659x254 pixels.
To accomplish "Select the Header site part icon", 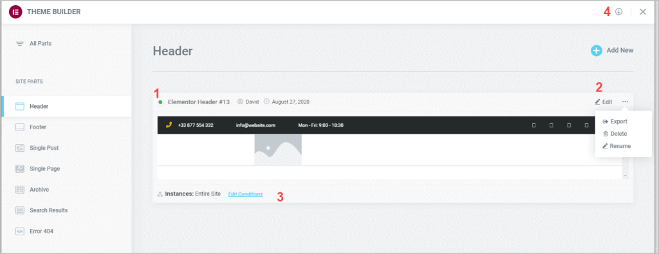I will (x=20, y=106).
